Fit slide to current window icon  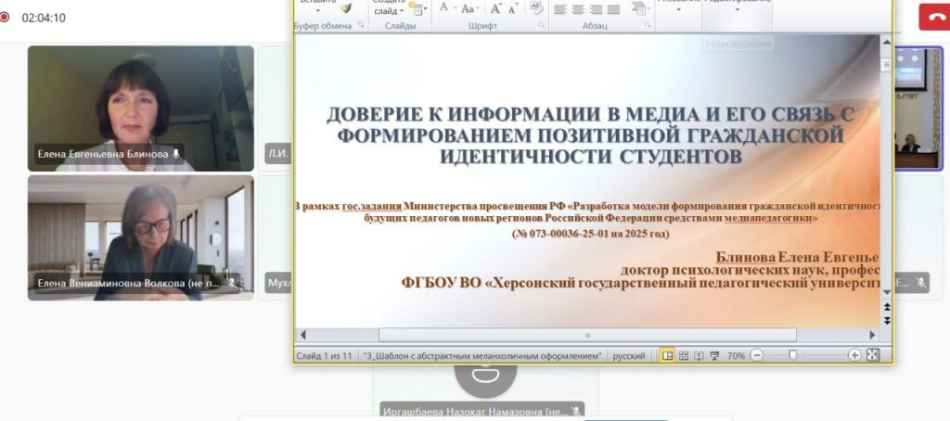click(x=872, y=355)
